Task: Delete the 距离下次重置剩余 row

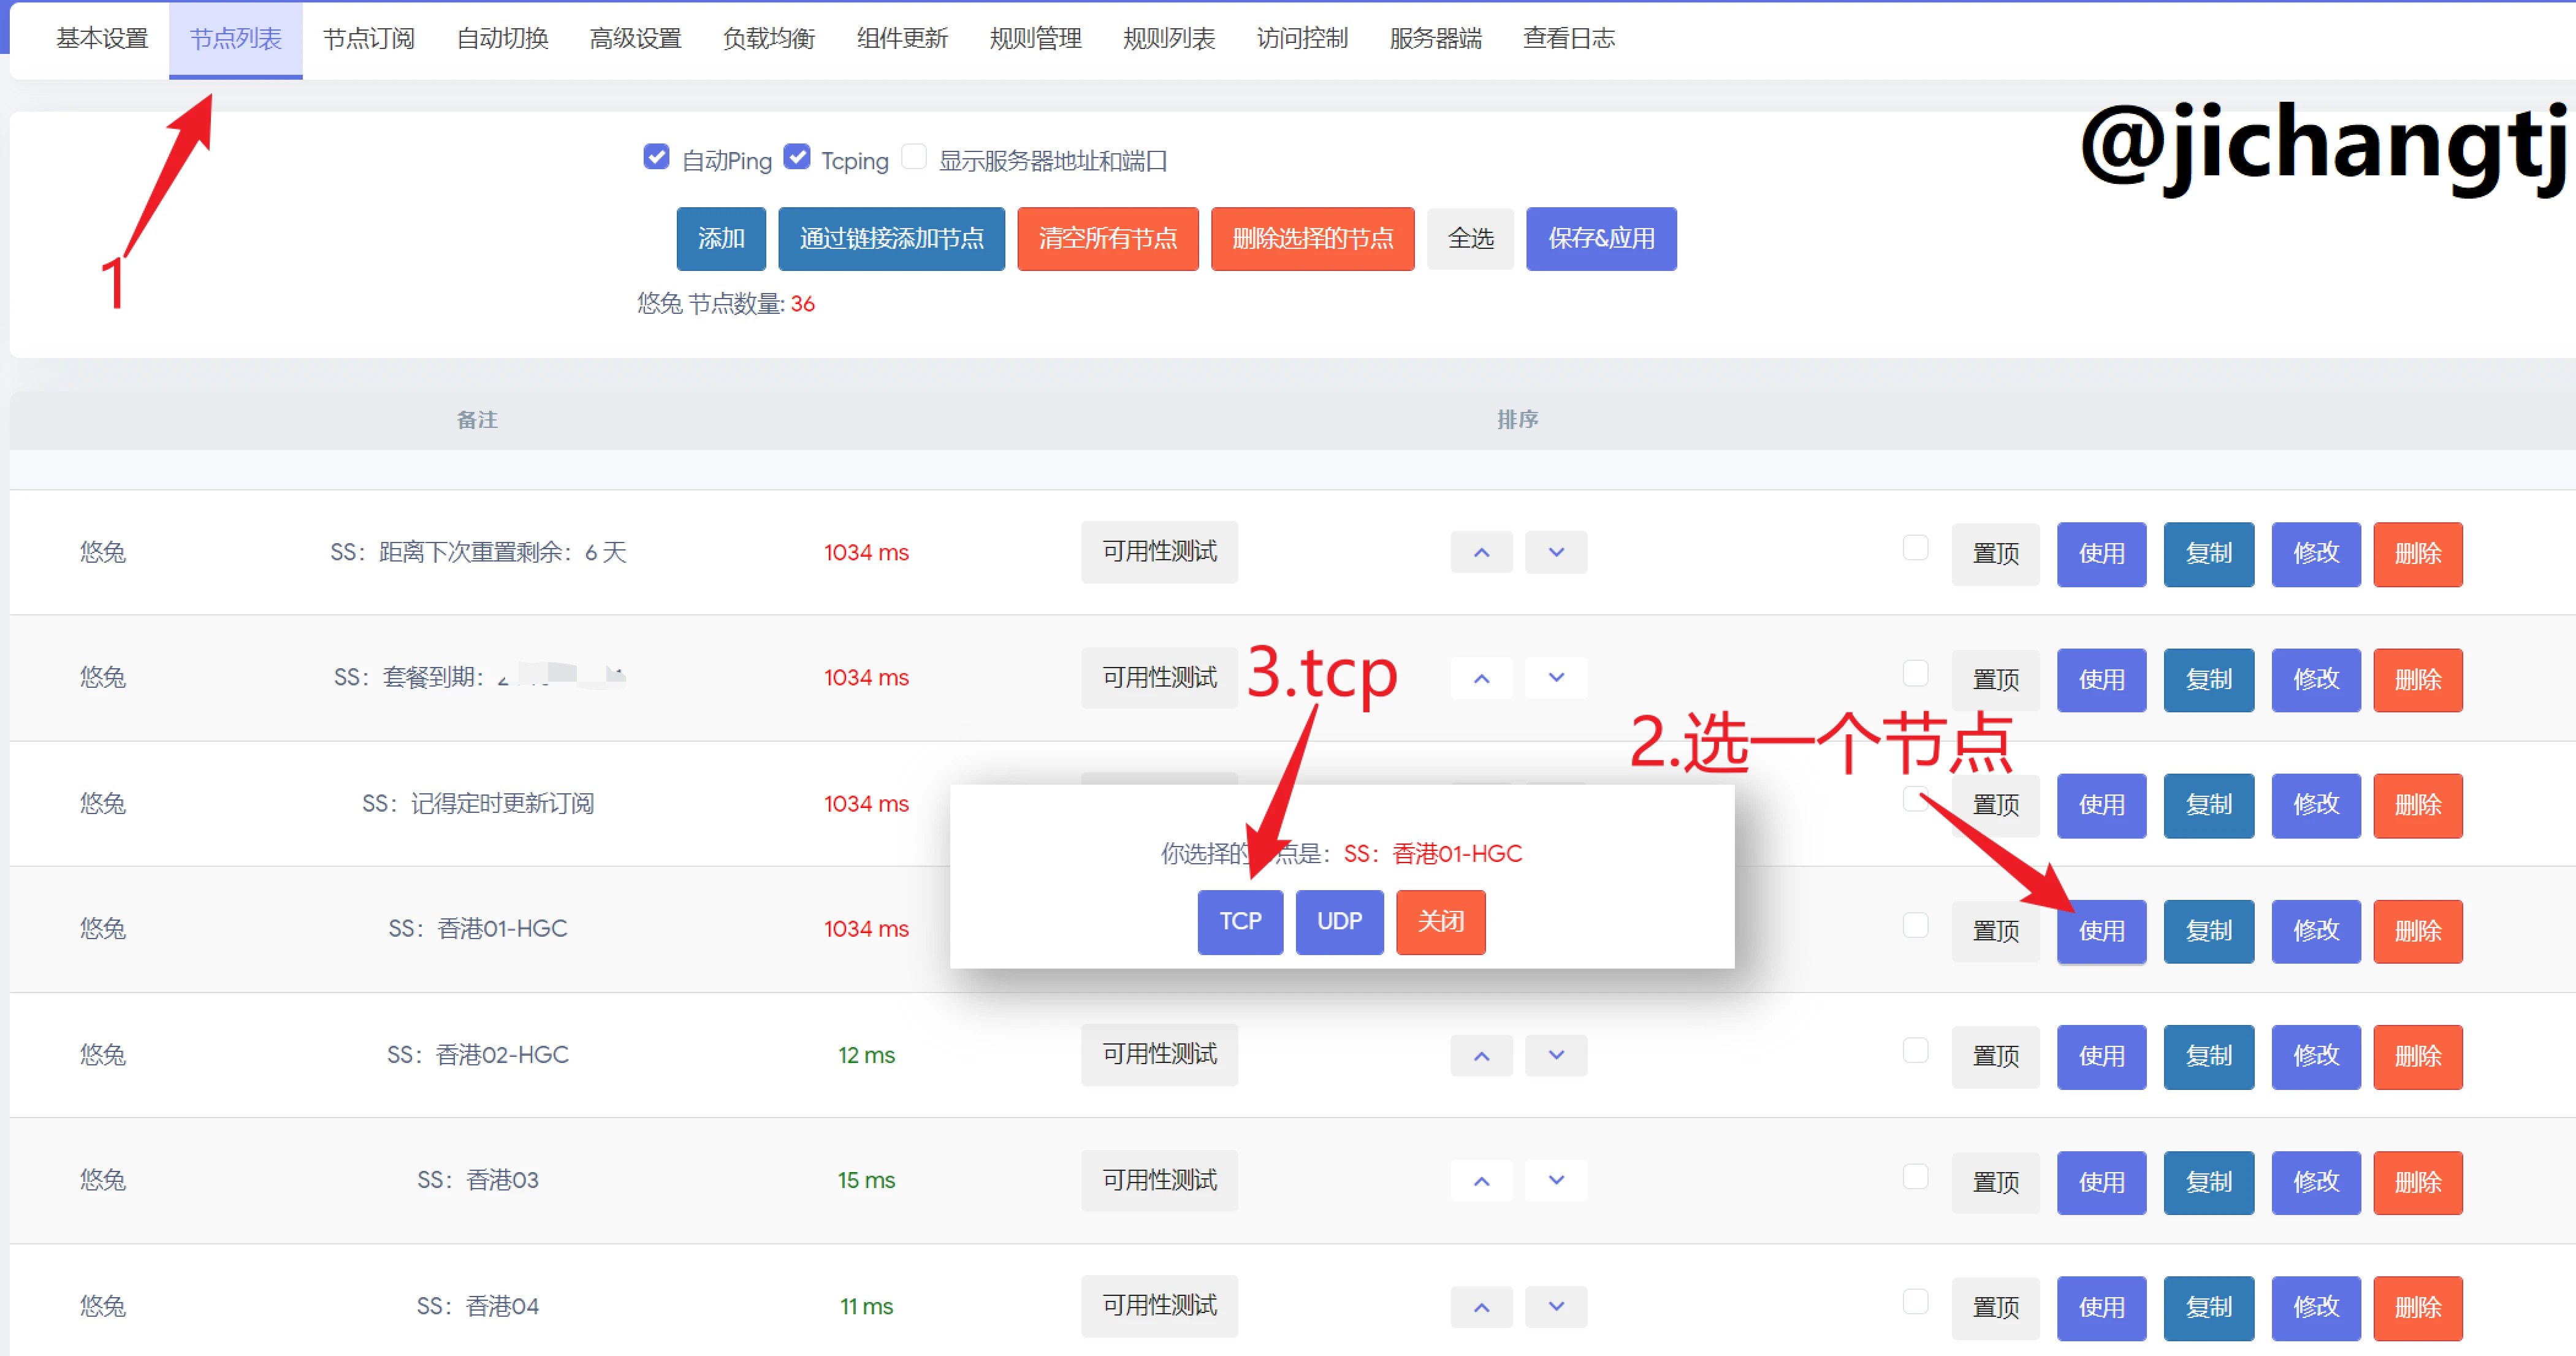Action: (x=2418, y=554)
